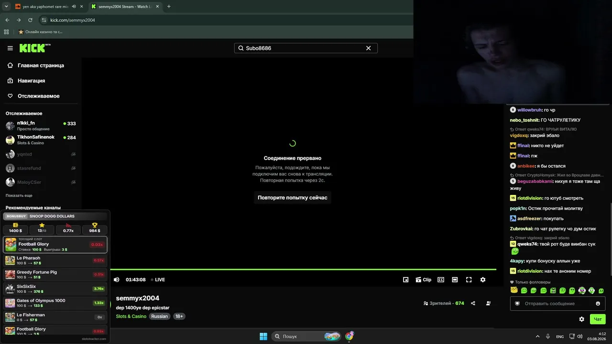Image resolution: width=612 pixels, height=344 pixels.
Task: Open offline channel stasrefund
Action: tap(41, 168)
